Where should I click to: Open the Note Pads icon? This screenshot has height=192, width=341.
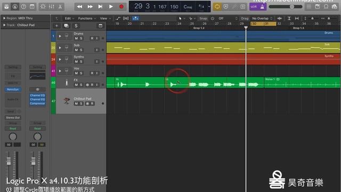318,6
